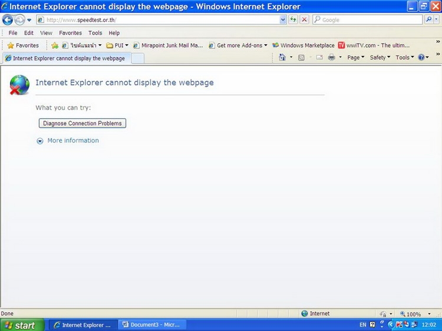442x331 pixels.
Task: Click the Print icon
Action: (331, 58)
